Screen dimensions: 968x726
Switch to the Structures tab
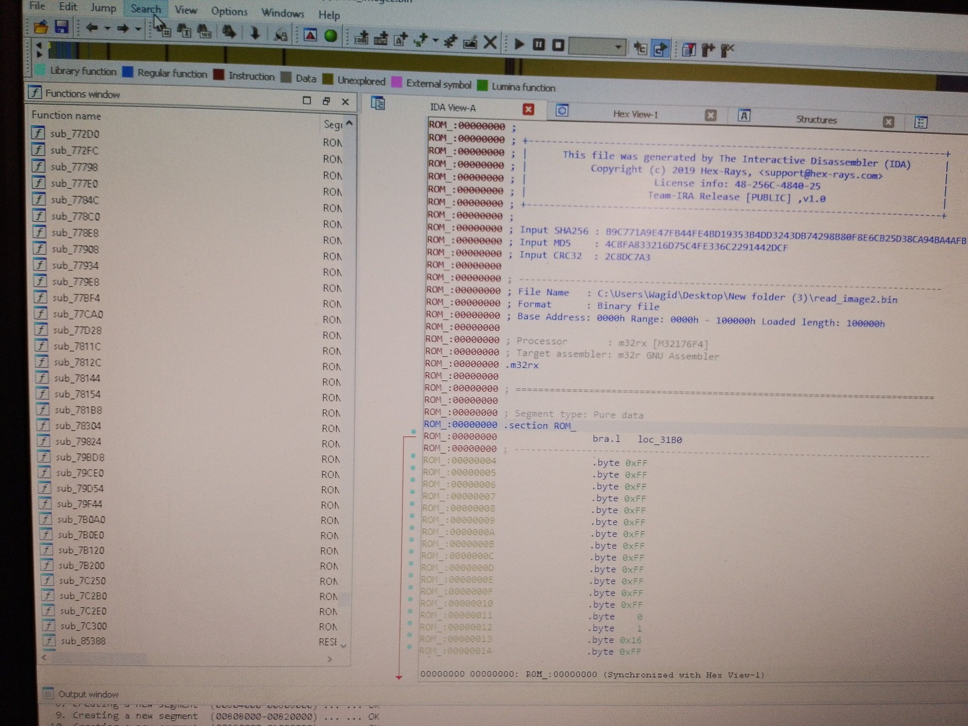pyautogui.click(x=816, y=120)
